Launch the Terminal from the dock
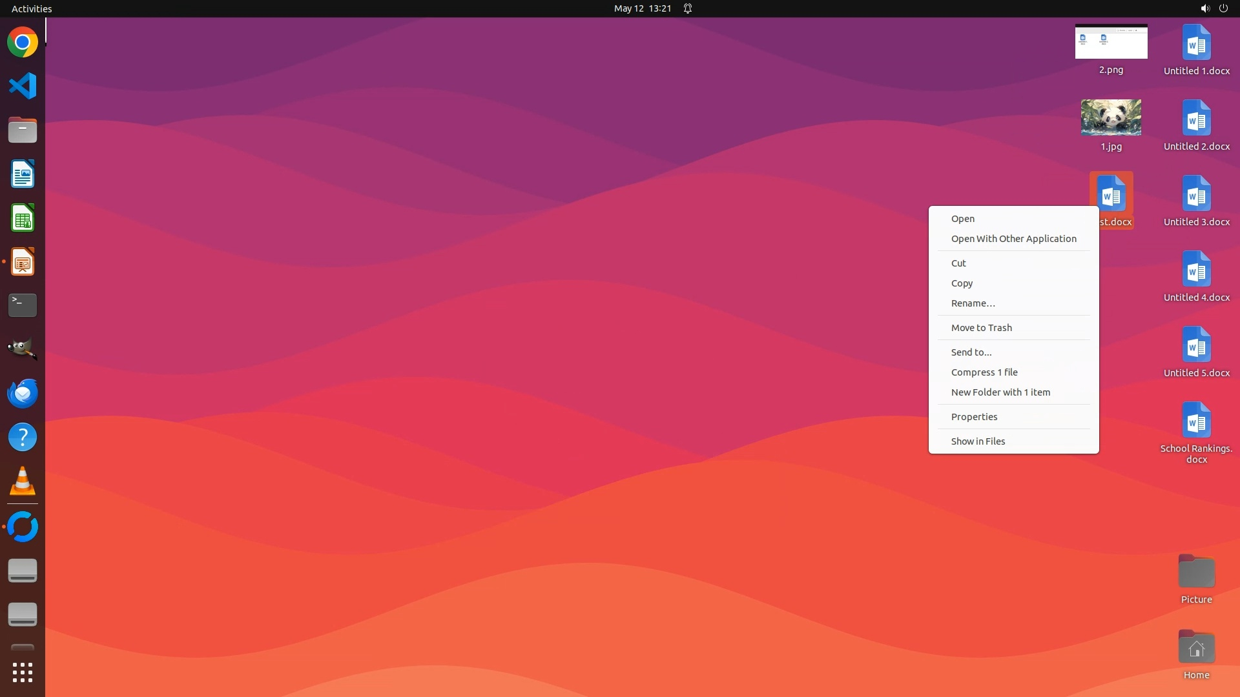 pyautogui.click(x=23, y=305)
